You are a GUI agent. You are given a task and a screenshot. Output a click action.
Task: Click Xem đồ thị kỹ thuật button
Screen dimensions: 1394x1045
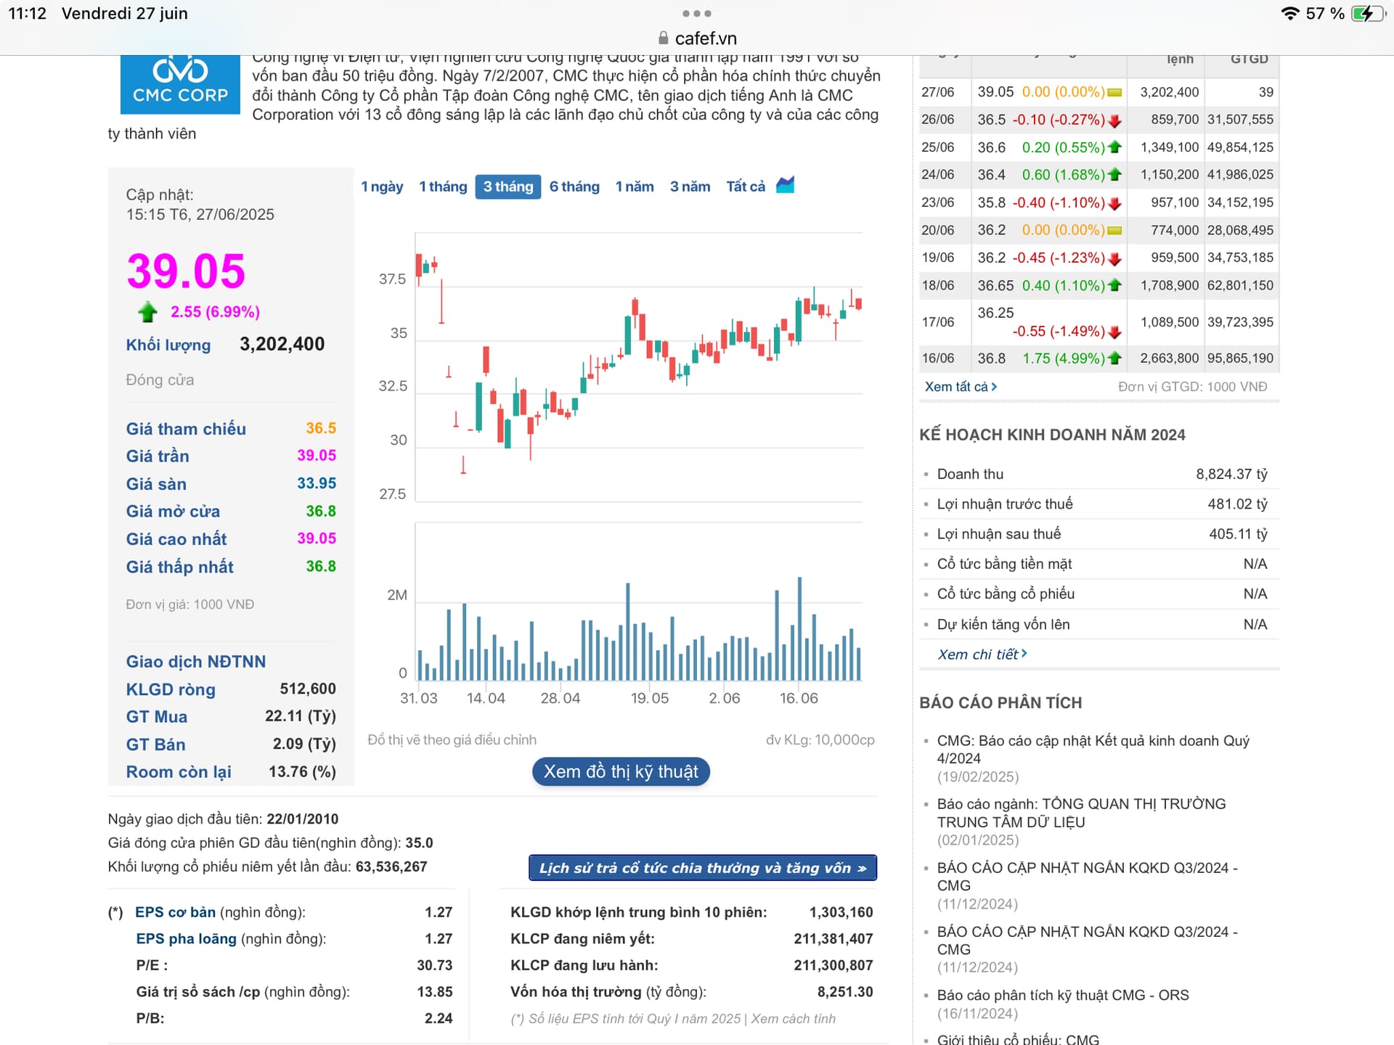point(621,771)
